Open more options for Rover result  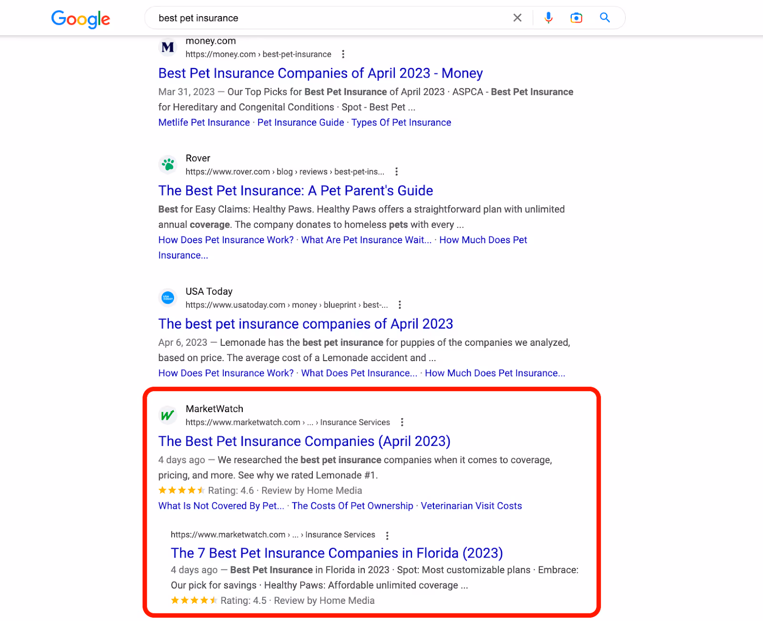(x=396, y=172)
